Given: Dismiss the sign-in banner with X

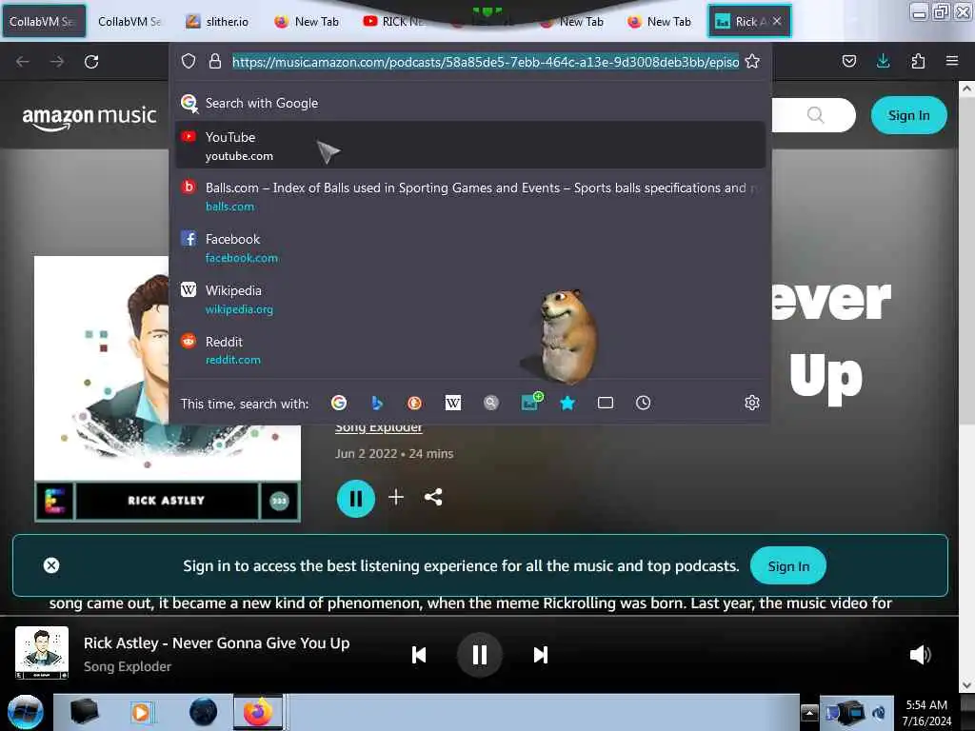Looking at the screenshot, I should pos(51,565).
